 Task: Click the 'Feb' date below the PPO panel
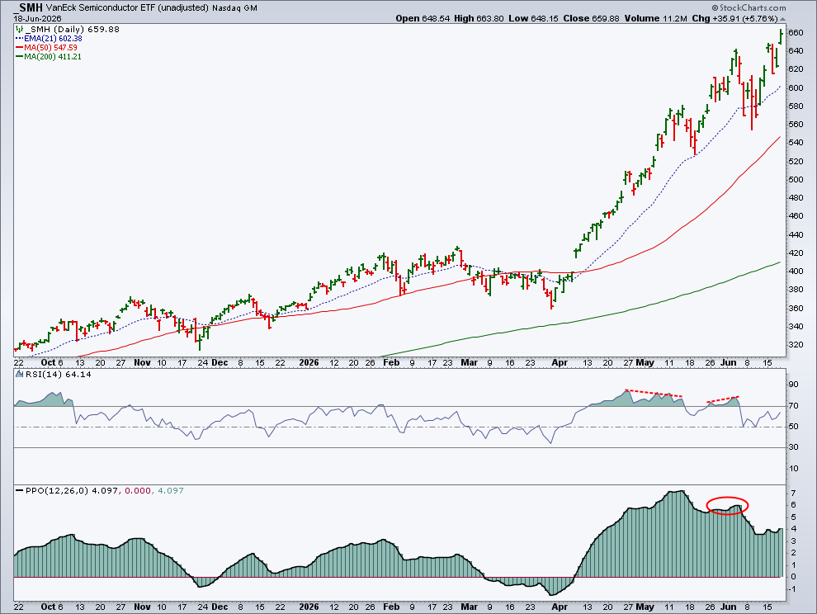point(391,607)
